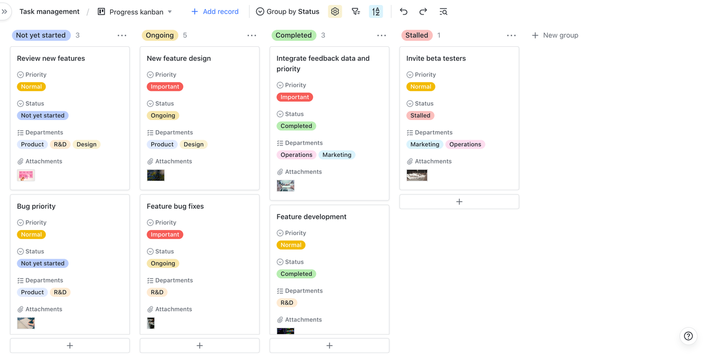This screenshot has height=363, width=716.
Task: Open the kanban settings gear icon
Action: point(335,12)
